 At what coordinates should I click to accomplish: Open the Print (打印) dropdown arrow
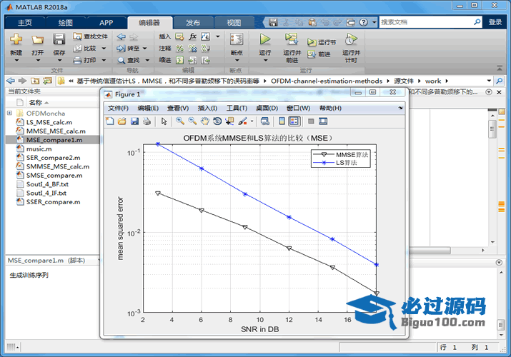[104, 60]
